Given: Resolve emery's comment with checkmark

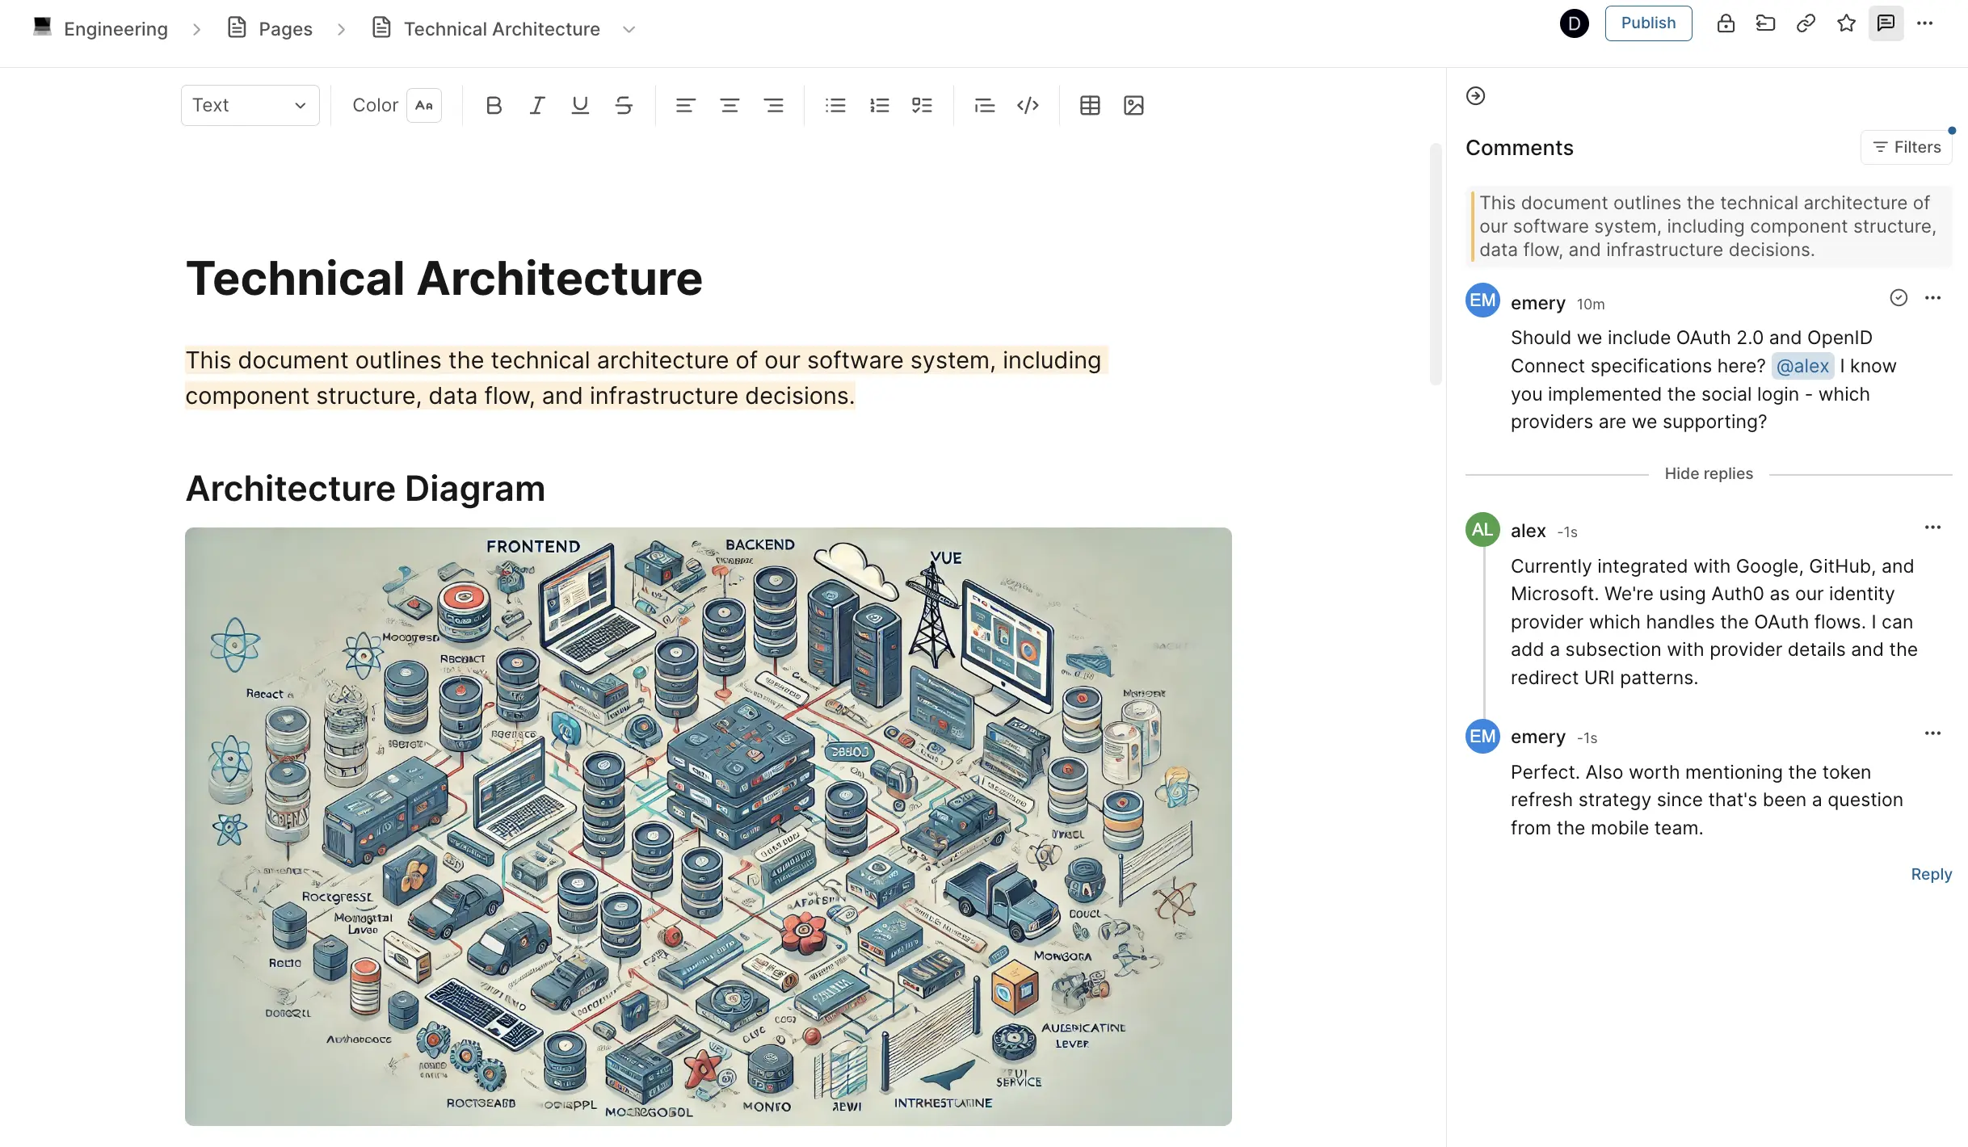Looking at the screenshot, I should (x=1899, y=298).
